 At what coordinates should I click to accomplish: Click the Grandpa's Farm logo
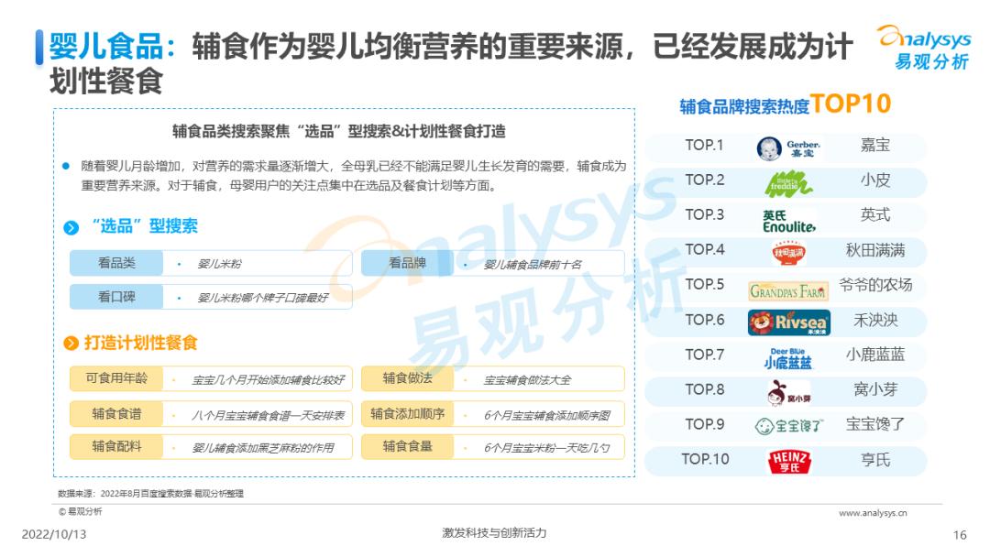tap(788, 290)
